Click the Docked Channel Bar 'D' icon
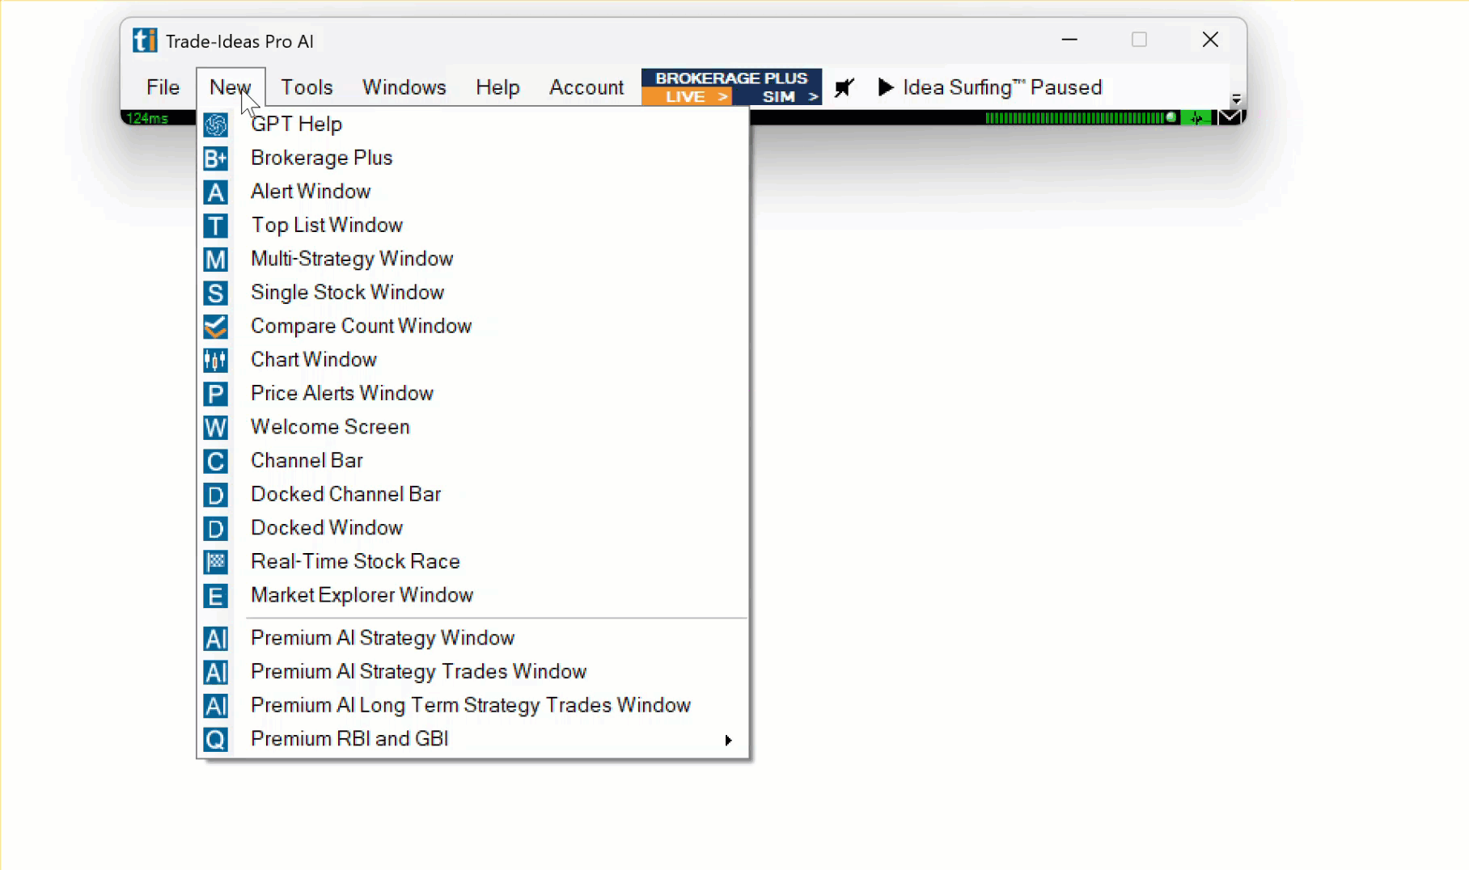Screen dimensions: 1469x870 pos(215,495)
